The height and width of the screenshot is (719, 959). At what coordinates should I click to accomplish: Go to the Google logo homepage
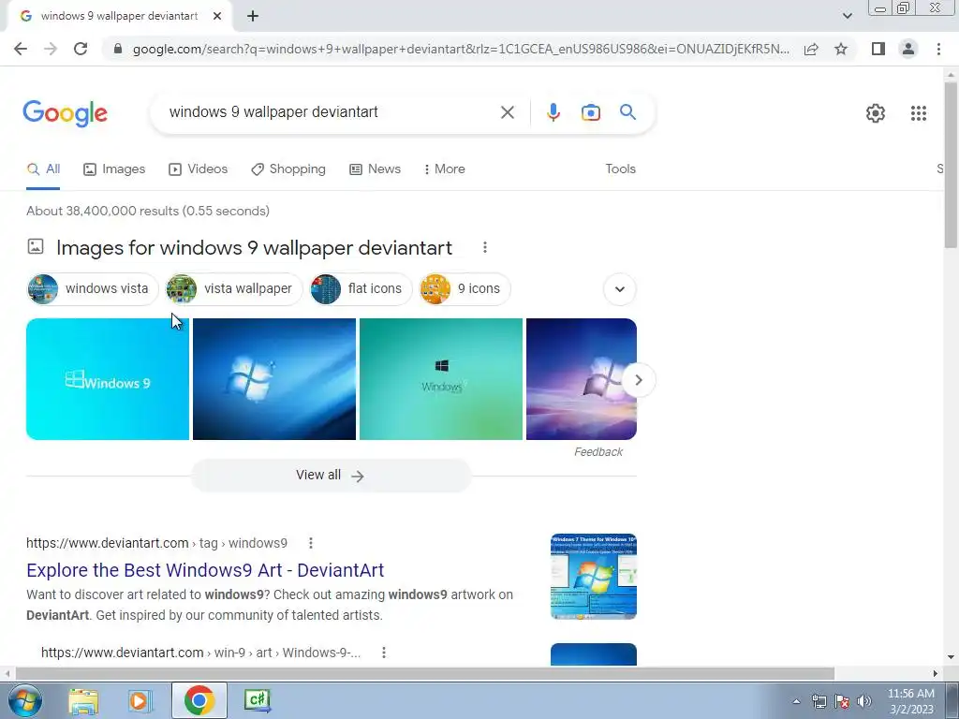(66, 113)
